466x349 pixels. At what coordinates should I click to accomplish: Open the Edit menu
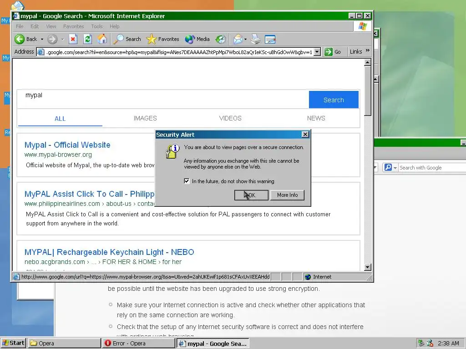[35, 26]
